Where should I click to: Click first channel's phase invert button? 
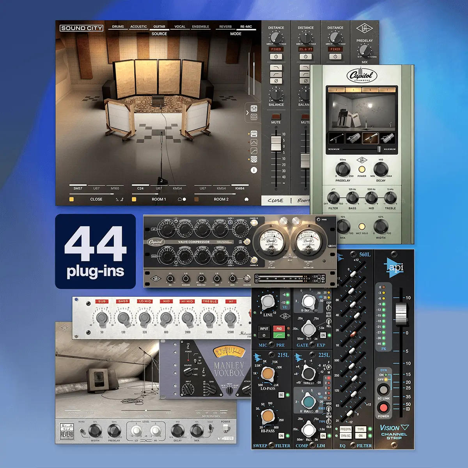(276, 81)
